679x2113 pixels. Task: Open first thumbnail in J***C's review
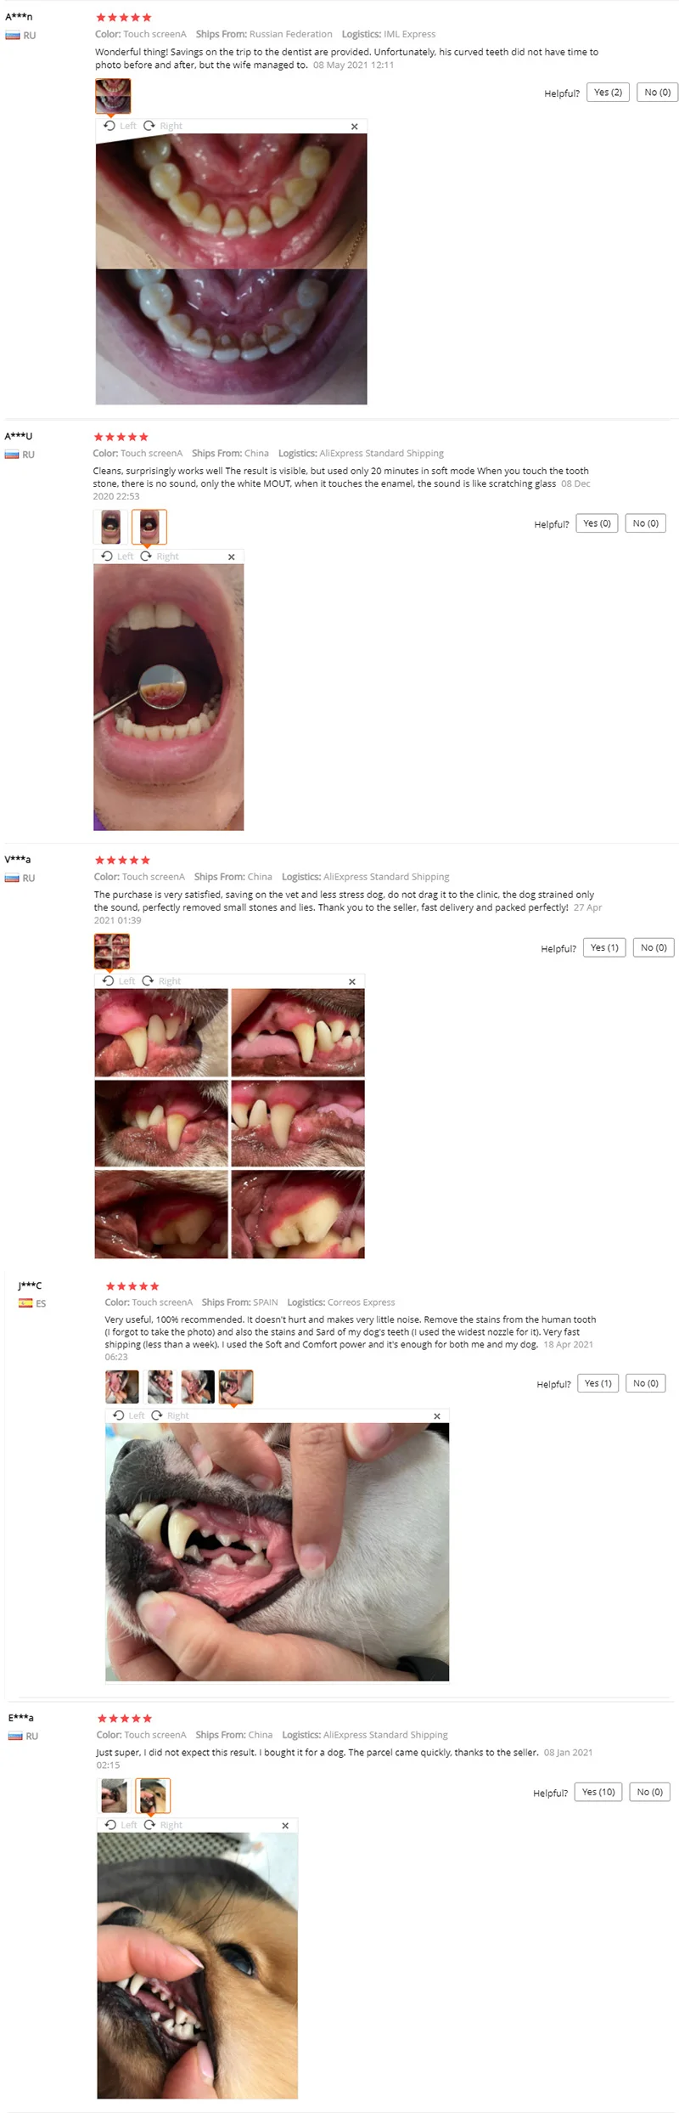tap(122, 1387)
